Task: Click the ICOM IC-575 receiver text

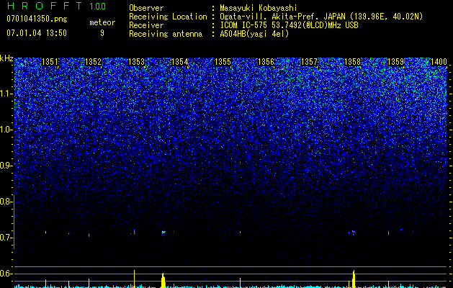Action: [x=289, y=25]
